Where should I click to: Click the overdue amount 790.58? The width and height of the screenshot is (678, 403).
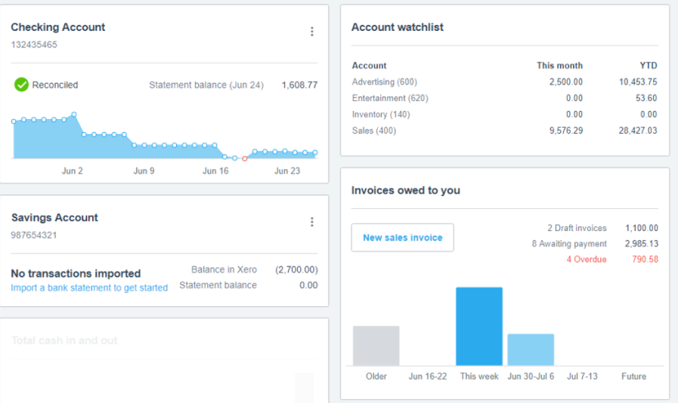[x=645, y=259]
